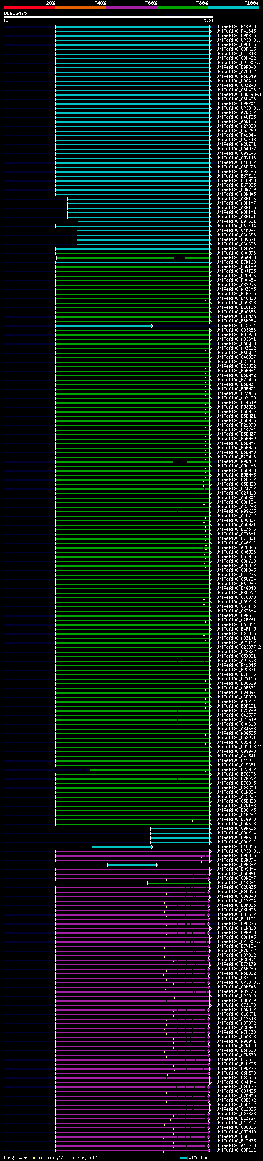Click the orange ~40% identity legend segment
The width and height of the screenshot is (263, 1161).
click(81, 8)
